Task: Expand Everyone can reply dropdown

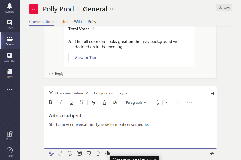Action: (111, 93)
